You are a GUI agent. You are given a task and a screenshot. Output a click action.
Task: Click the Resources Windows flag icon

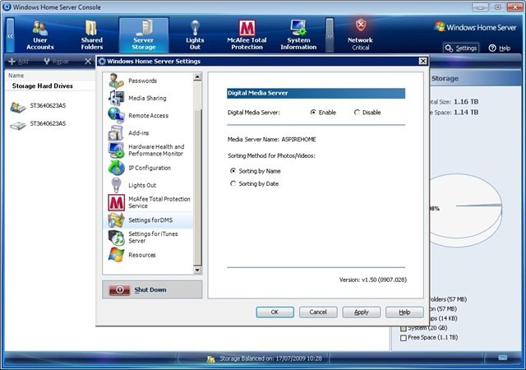116,255
